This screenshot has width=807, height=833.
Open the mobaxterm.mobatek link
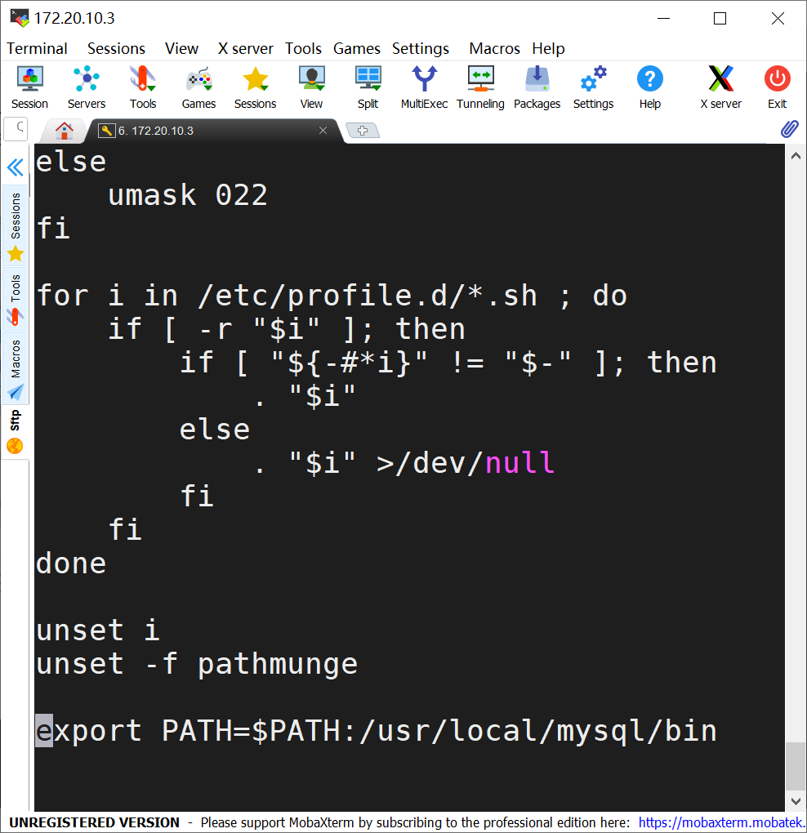tap(721, 822)
